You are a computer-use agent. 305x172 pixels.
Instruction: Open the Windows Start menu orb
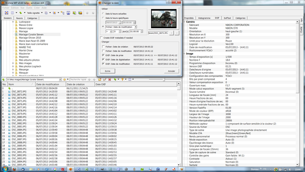point(5,169)
